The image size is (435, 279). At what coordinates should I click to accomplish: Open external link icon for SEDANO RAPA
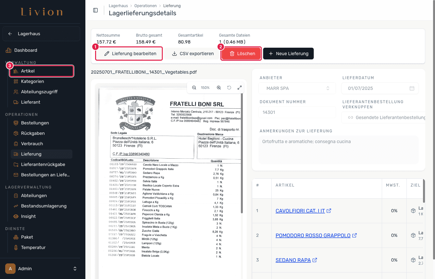tap(315, 260)
